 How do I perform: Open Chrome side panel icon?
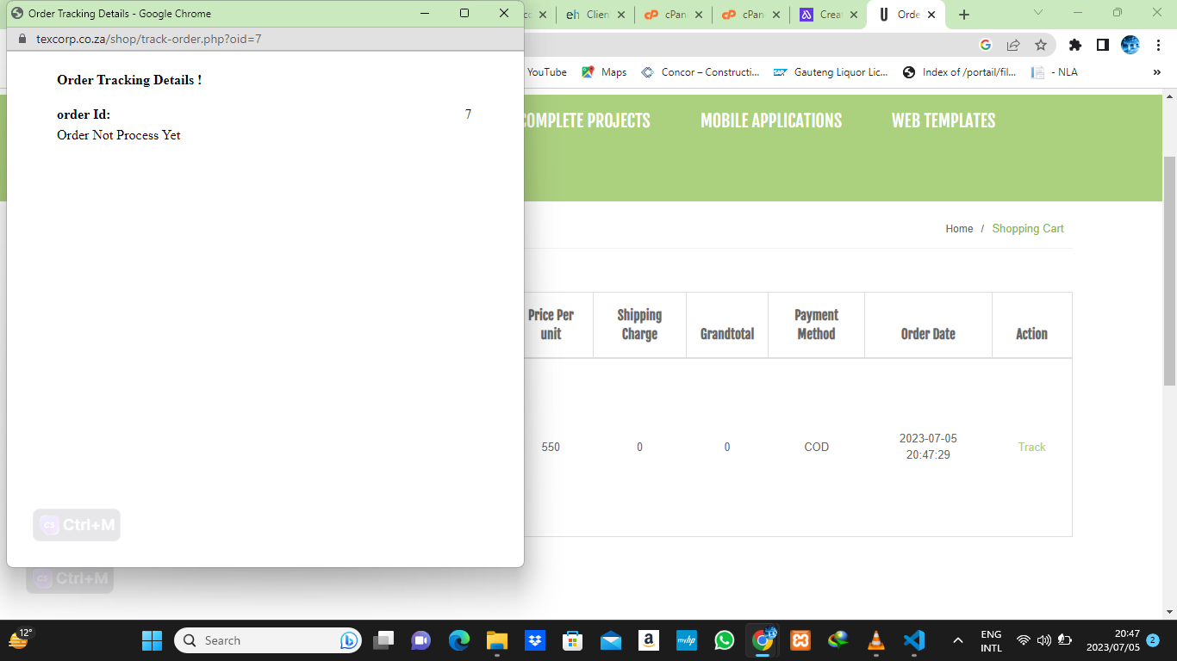pyautogui.click(x=1102, y=45)
